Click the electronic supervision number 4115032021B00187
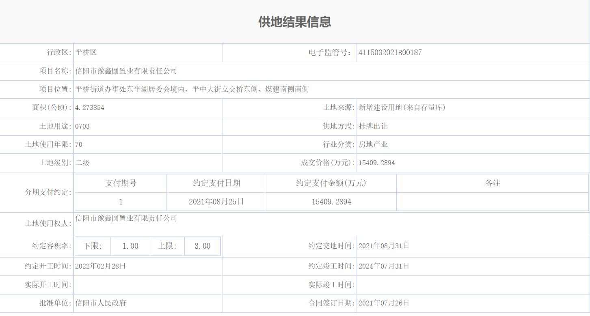 pyautogui.click(x=390, y=52)
